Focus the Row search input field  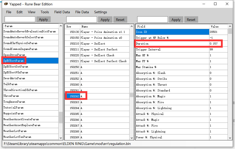tap(82, 20)
